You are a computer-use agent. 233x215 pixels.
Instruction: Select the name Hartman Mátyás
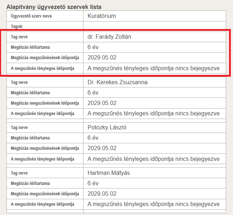coord(109,173)
